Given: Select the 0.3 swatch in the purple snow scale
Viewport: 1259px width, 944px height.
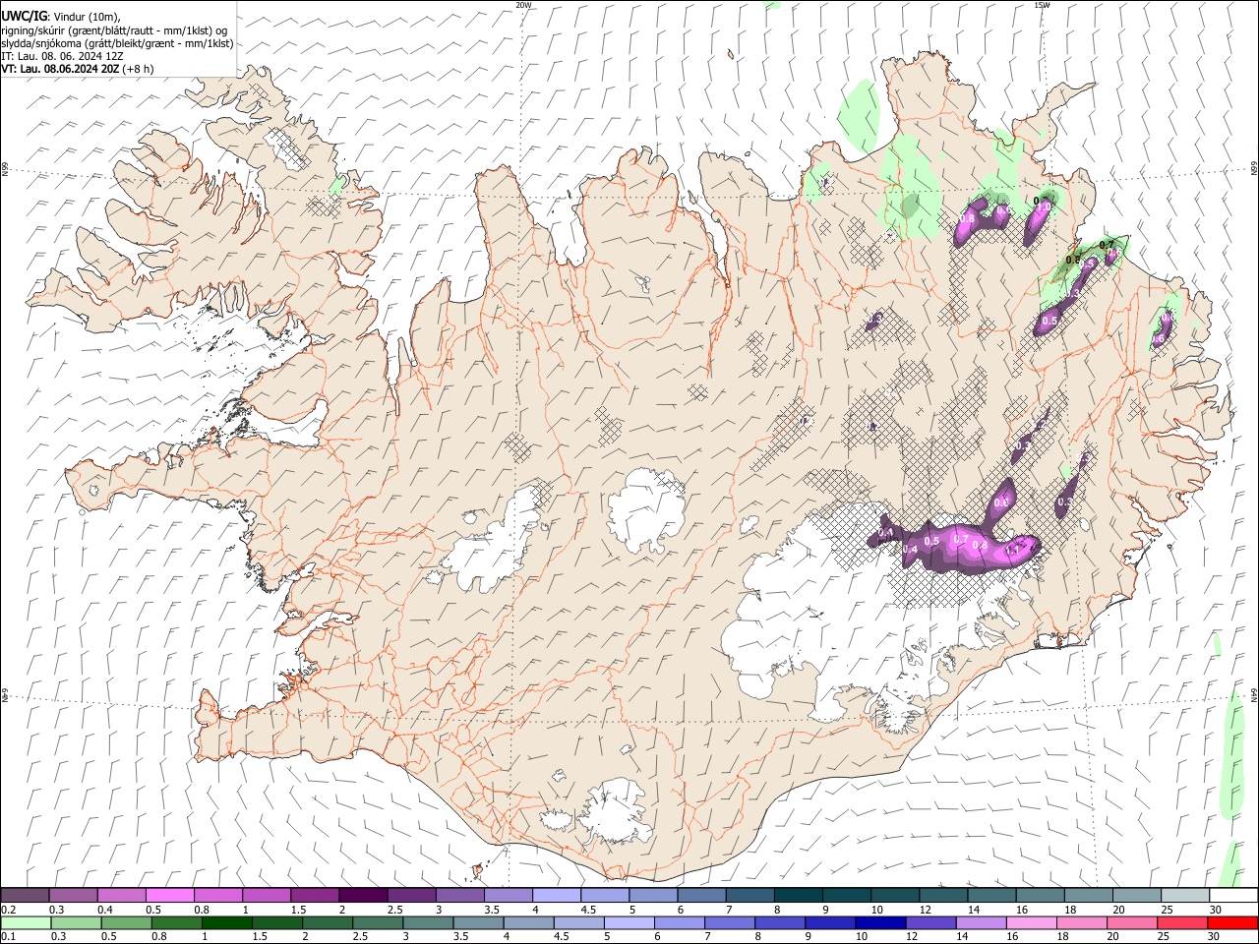Looking at the screenshot, I should (x=73, y=895).
